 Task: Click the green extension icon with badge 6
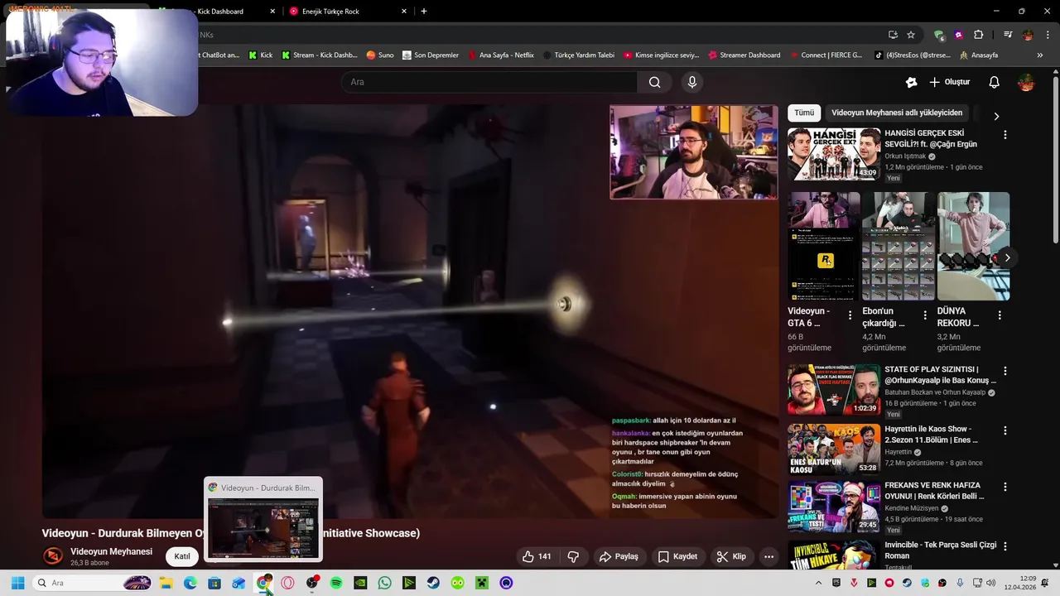938,35
